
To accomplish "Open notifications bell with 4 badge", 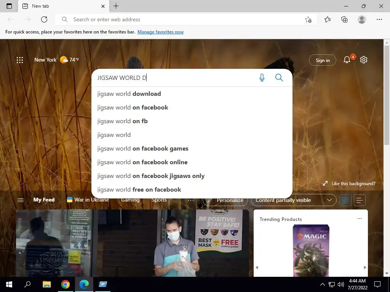I will [347, 60].
